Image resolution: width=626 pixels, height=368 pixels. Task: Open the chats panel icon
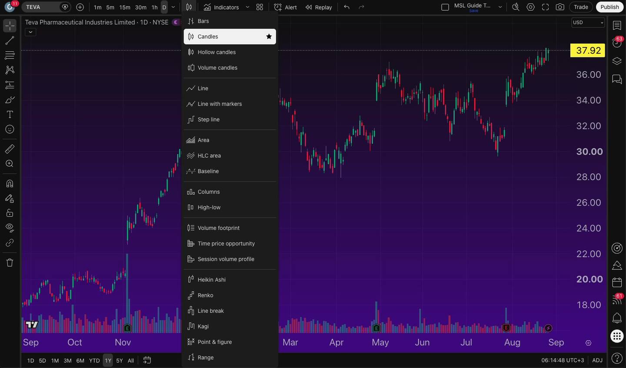click(617, 79)
